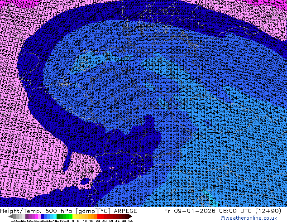The width and height of the screenshot is (287, 222).
Task: Pick the bright red swatch above the 24 label
Action: coord(99,217)
